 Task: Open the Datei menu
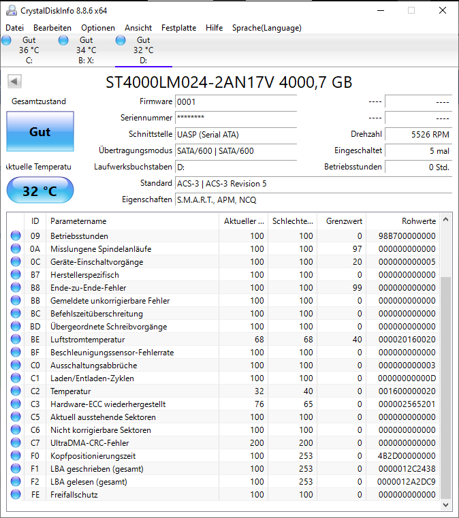14,28
